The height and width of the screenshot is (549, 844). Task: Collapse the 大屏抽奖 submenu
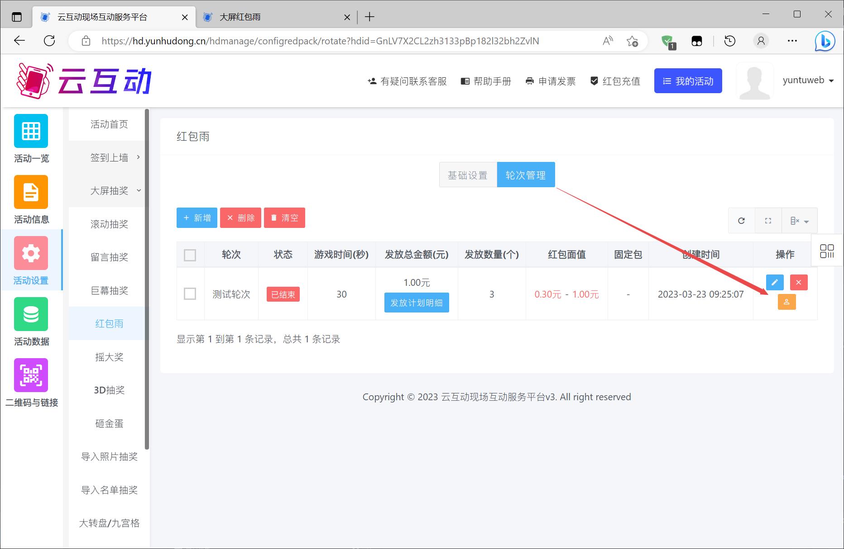coord(110,191)
